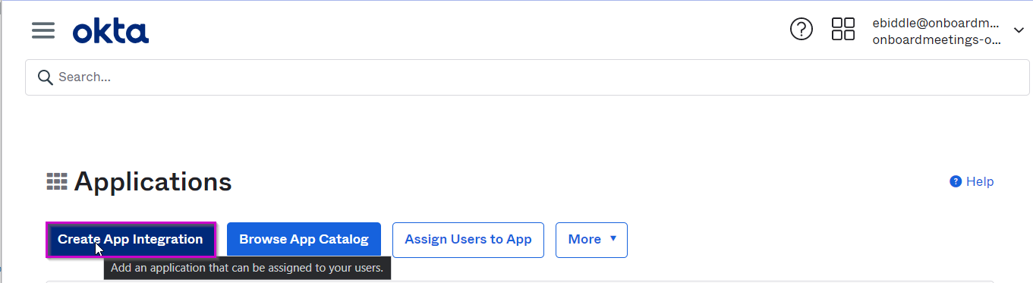This screenshot has width=1033, height=283.
Task: Click the triangle arrow on the More button
Action: click(x=613, y=239)
